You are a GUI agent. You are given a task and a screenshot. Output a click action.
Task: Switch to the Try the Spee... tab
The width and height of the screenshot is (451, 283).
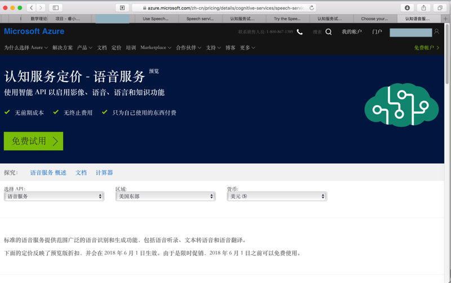pyautogui.click(x=287, y=19)
